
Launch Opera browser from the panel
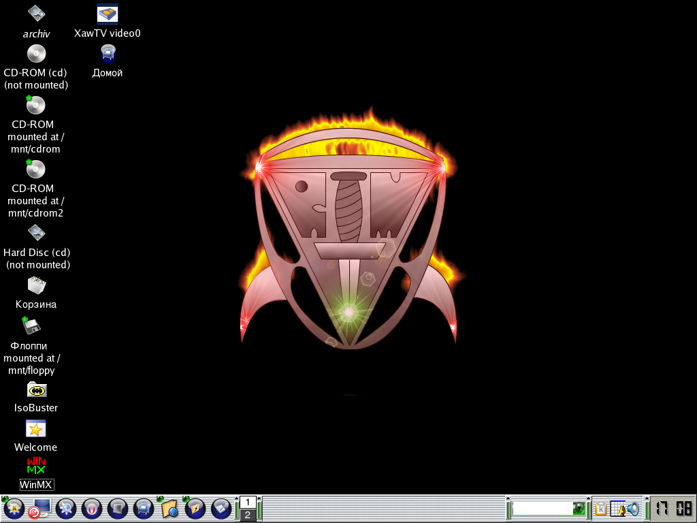tap(92, 508)
